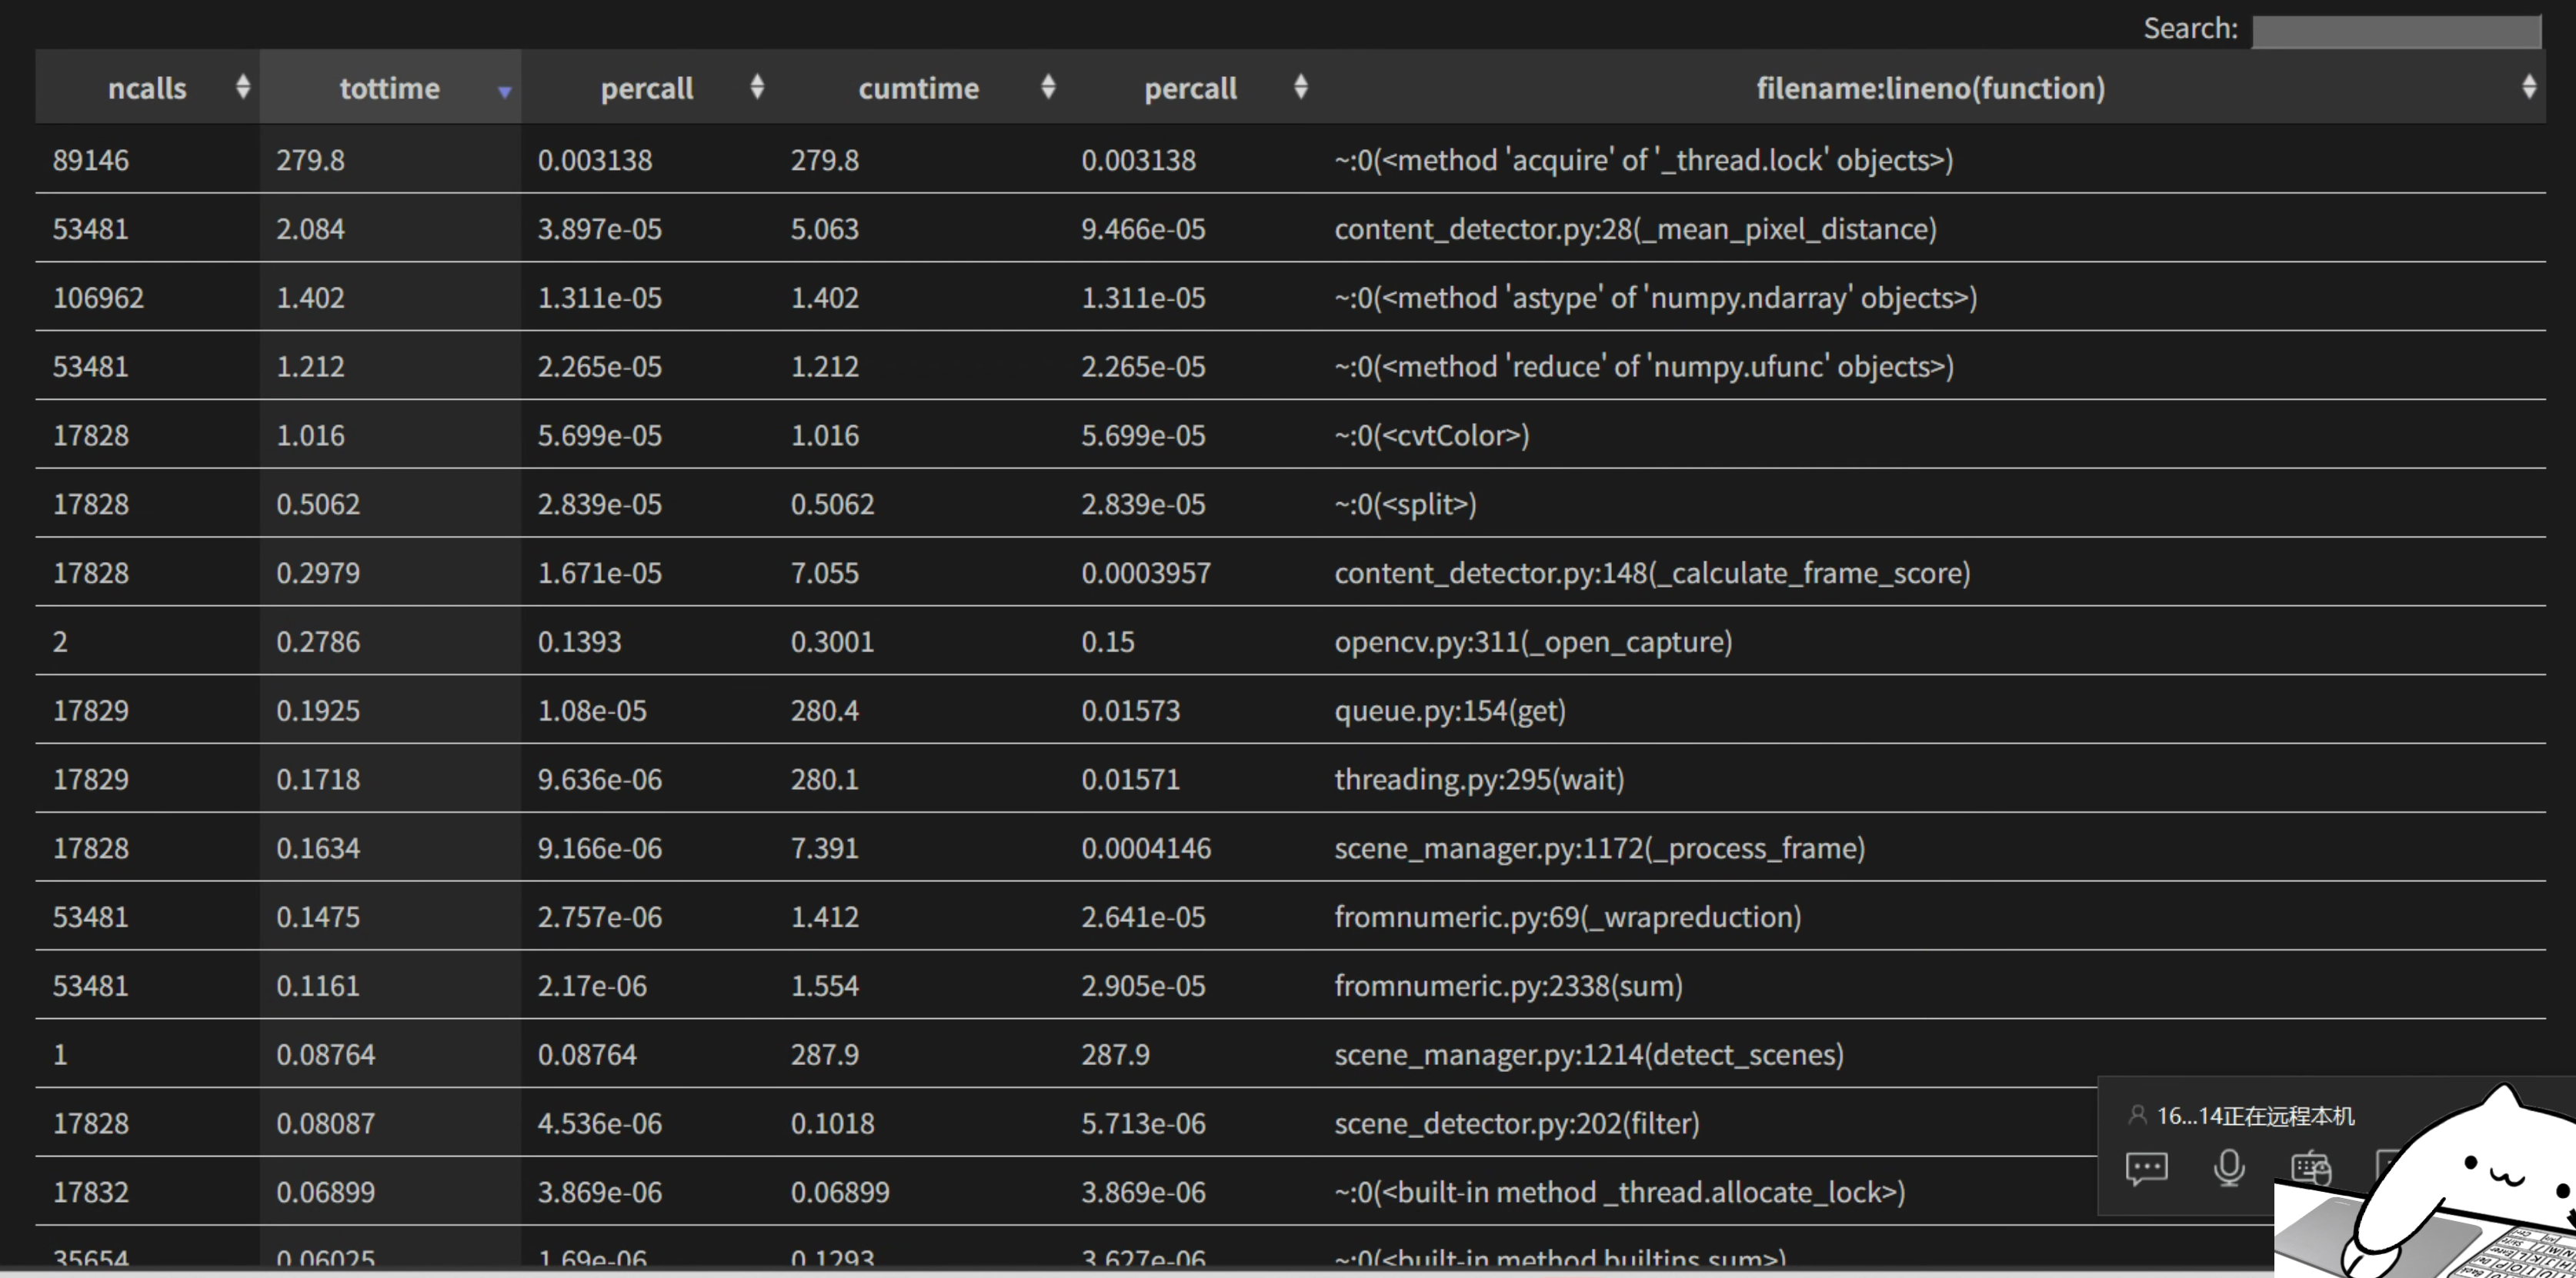
Task: Click cumtime value 7.391
Action: coord(824,848)
